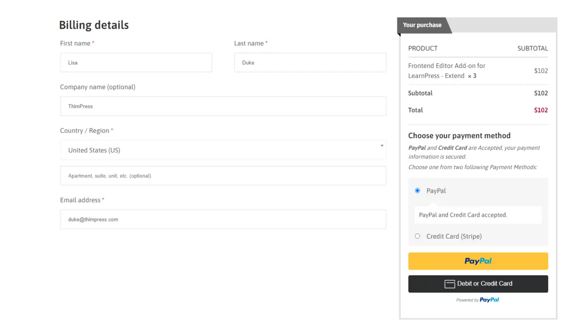Click the Powered by PayPal logo

(478, 300)
